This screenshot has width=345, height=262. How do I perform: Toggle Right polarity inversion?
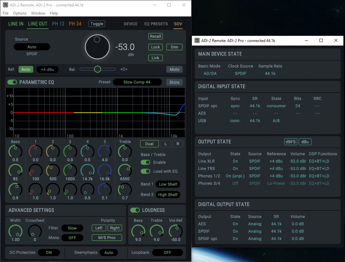point(115,228)
